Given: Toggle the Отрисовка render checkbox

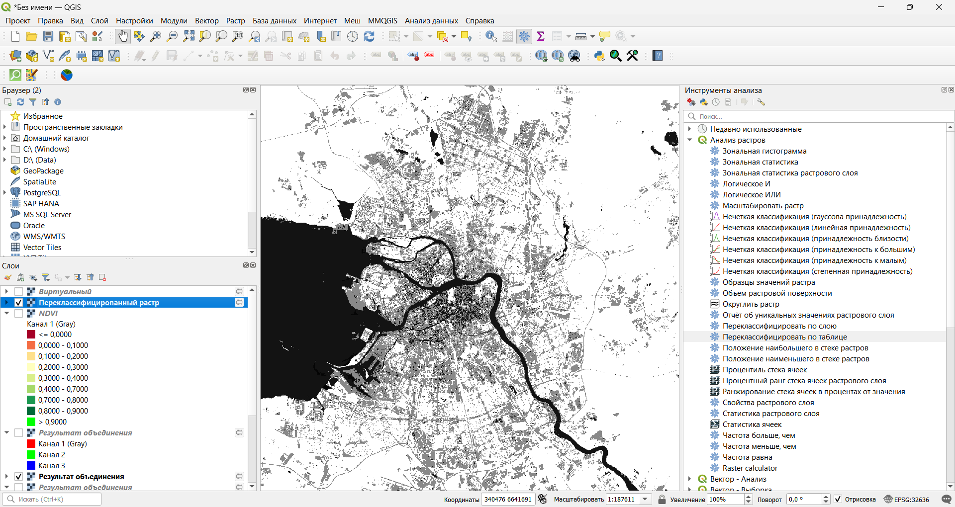Looking at the screenshot, I should pos(838,499).
